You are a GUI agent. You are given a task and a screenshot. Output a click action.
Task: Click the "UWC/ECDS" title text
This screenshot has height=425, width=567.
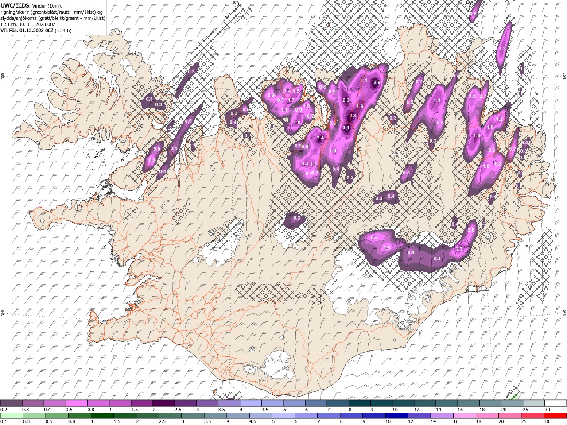[x=15, y=5]
